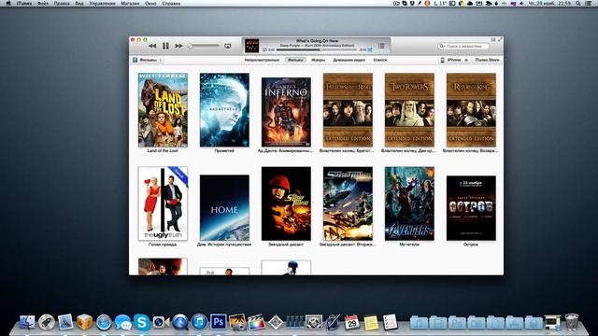Screen dimensions: 598x336
Task: Click the 'Остров' title text
Action: coord(471,245)
